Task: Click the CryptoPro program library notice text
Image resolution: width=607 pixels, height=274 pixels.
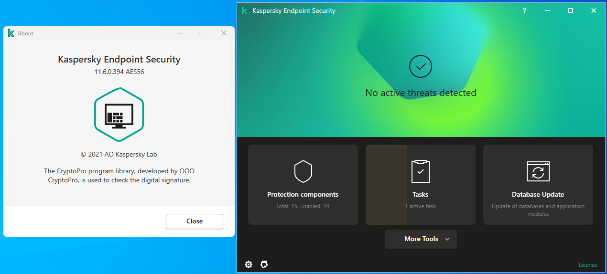Action: tap(119, 176)
